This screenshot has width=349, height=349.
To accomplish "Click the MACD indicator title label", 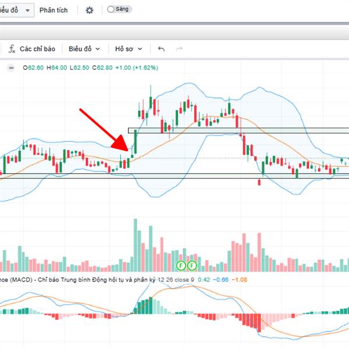I will coord(78,280).
